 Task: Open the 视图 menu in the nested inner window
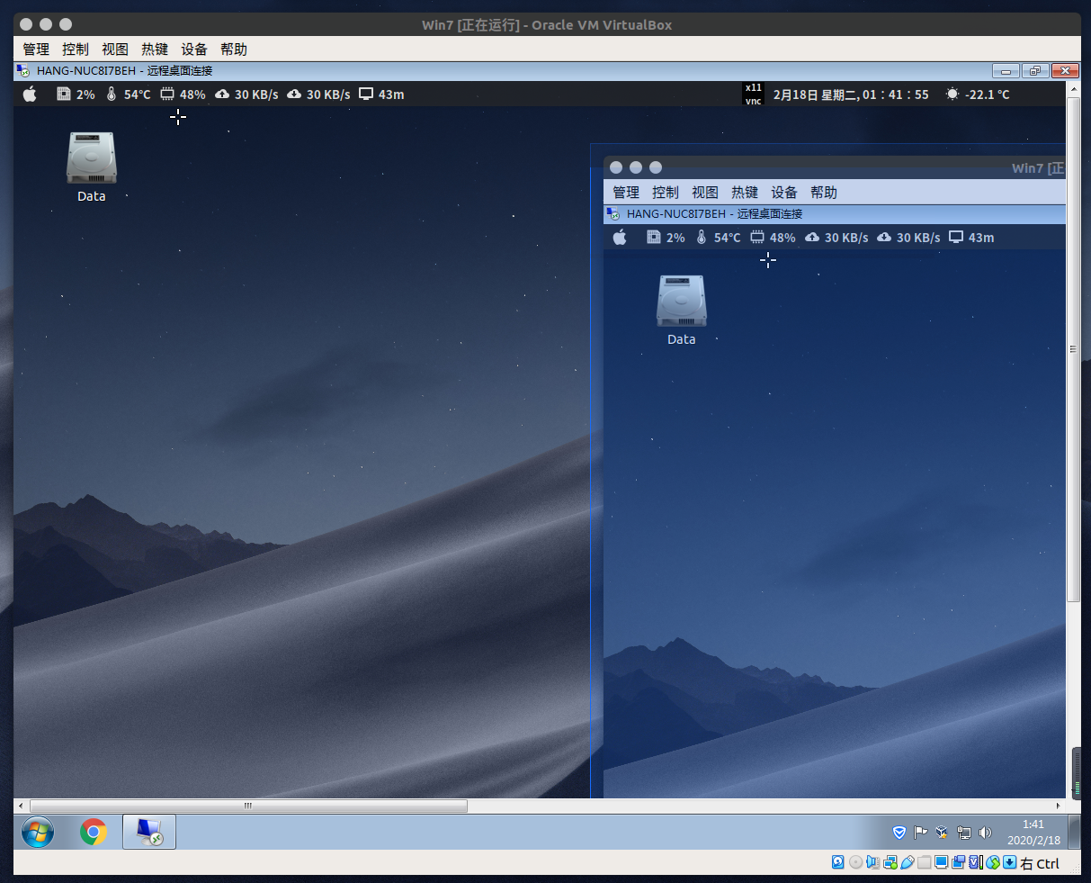(705, 193)
